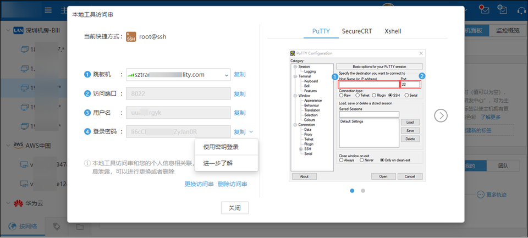Click the user avatar in the top bar
The image size is (528, 238).
[388, 5]
